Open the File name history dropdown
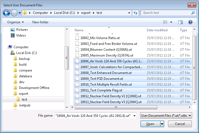Viewport: 199px width, 133px height. [x=135, y=116]
